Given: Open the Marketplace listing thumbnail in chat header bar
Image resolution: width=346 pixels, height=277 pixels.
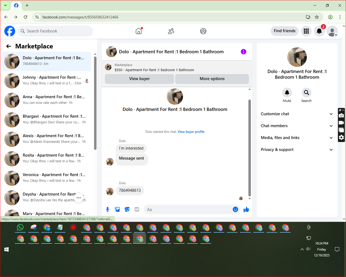Looking at the screenshot, I should (x=108, y=67).
